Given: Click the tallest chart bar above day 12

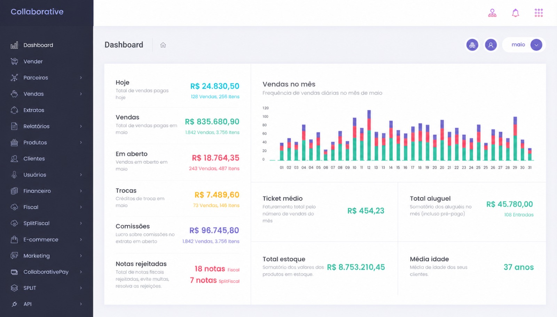Looking at the screenshot, I should pos(369,135).
